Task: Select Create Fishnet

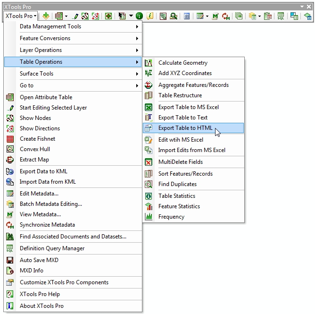Action: tap(73, 139)
